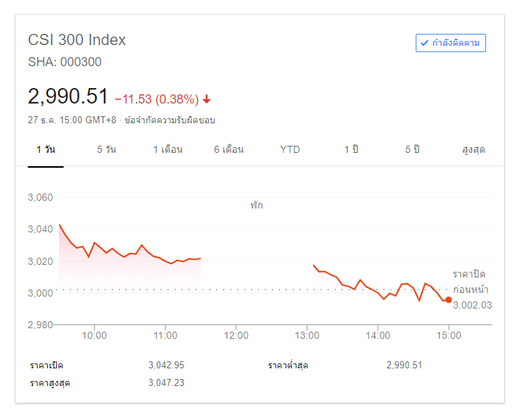Click the chart line near 11:00
517x412 pixels.
click(x=165, y=261)
